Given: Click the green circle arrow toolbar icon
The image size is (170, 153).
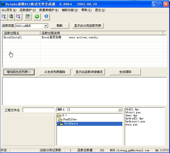Looking at the screenshot, I should pos(37,17).
